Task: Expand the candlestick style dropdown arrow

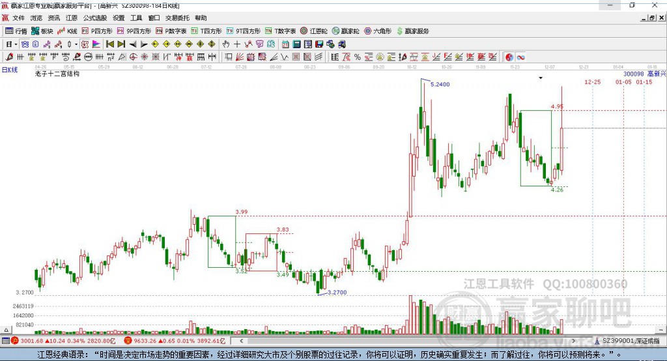Action: coord(76,44)
